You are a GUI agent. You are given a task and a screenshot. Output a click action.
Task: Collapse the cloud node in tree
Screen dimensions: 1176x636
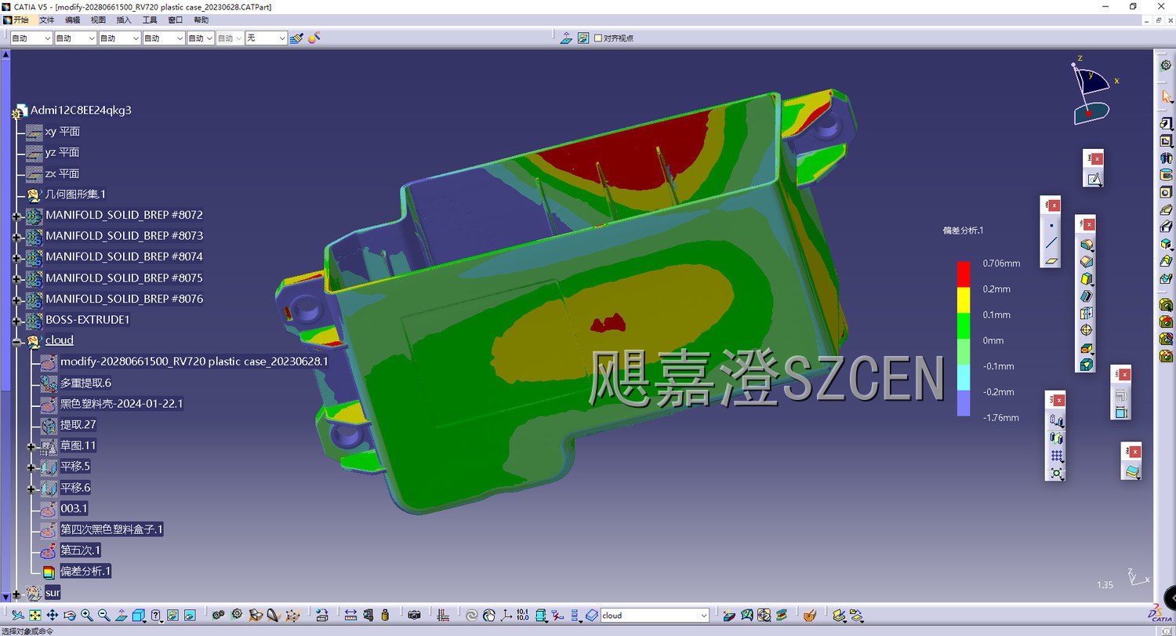[16, 341]
